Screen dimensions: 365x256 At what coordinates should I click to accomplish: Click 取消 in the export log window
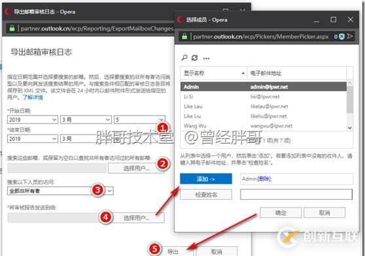click(217, 251)
